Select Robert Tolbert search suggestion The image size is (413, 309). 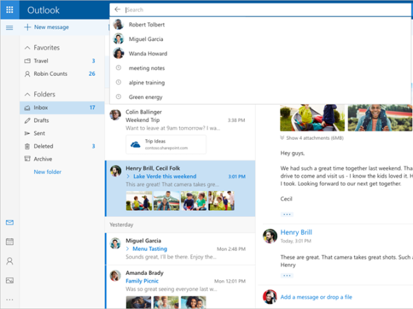146,25
